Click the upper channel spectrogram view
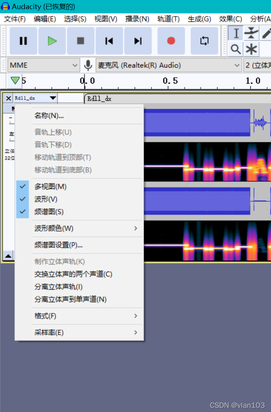Screen dimensions: 271x412 coord(207,162)
